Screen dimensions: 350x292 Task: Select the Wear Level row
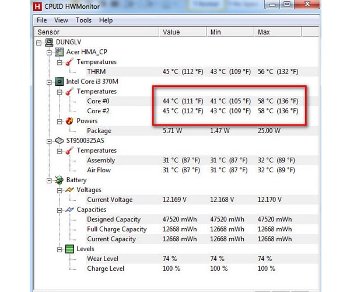coord(202,259)
